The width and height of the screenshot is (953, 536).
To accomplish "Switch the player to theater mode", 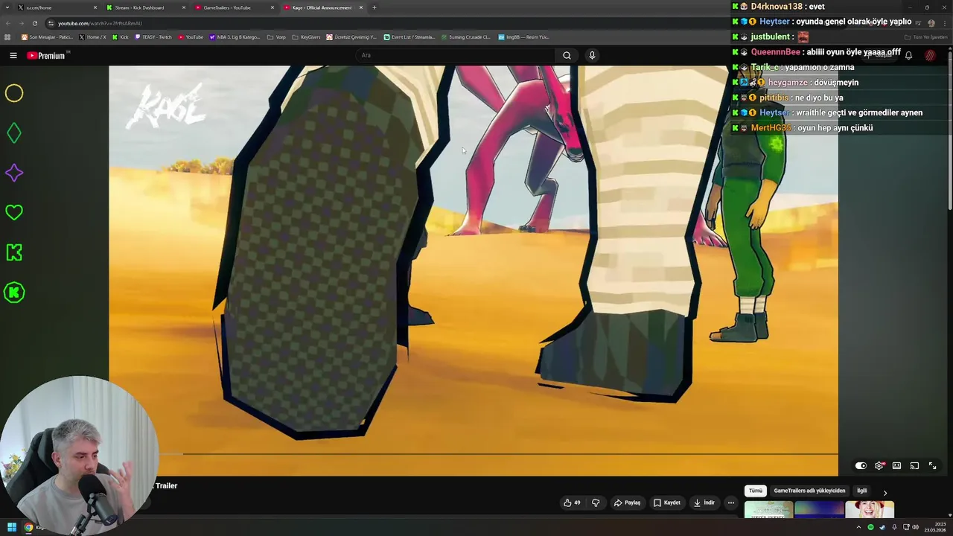I will (896, 465).
